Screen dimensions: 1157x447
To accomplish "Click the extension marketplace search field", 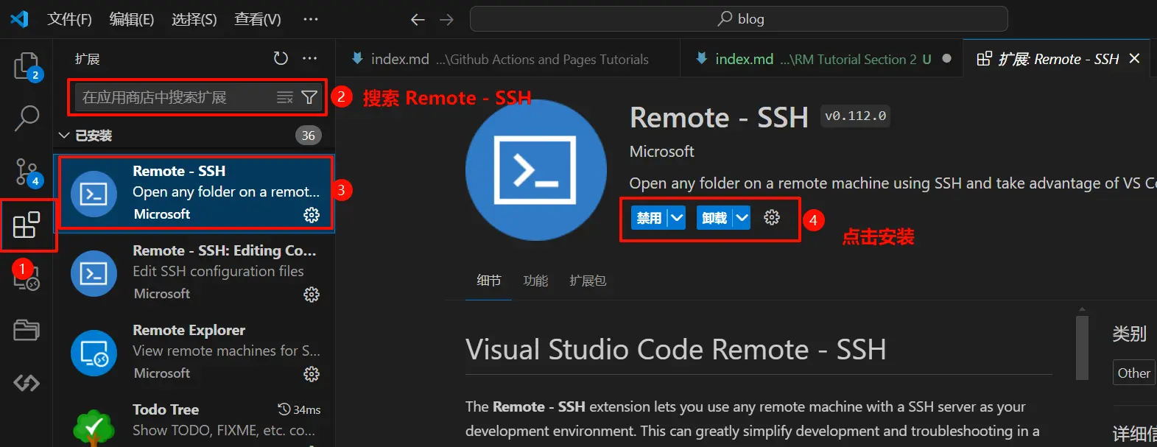I will click(x=173, y=97).
